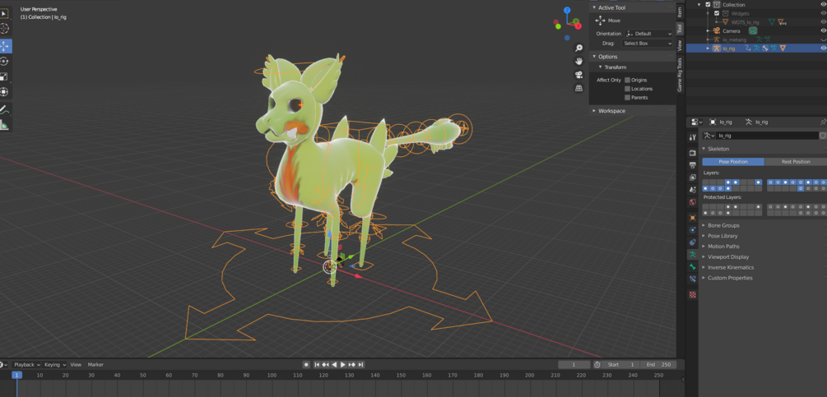This screenshot has height=397, width=827.
Task: Switch to the View sidebar tab
Action: coord(680,45)
